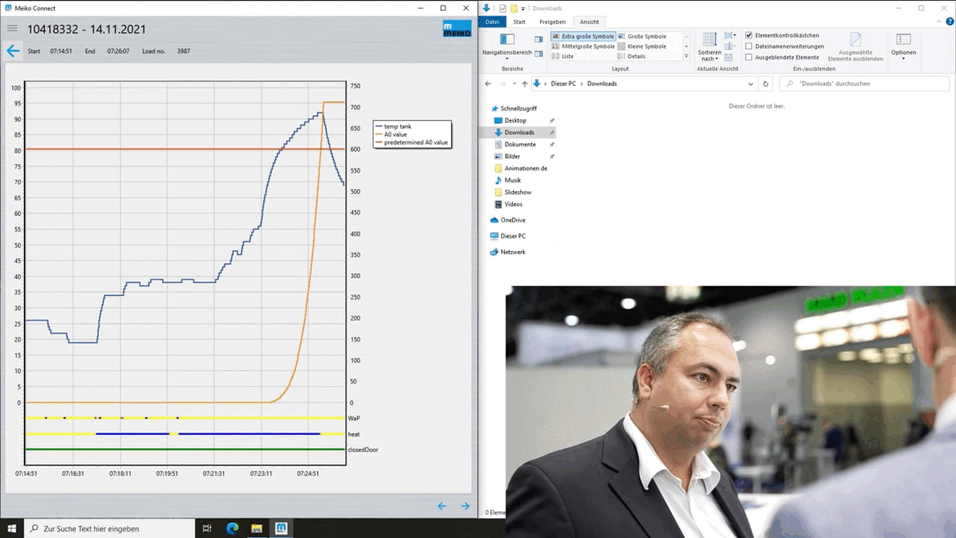Launch Microsoft Edge from the taskbar
This screenshot has height=538, width=956.
coord(232,528)
